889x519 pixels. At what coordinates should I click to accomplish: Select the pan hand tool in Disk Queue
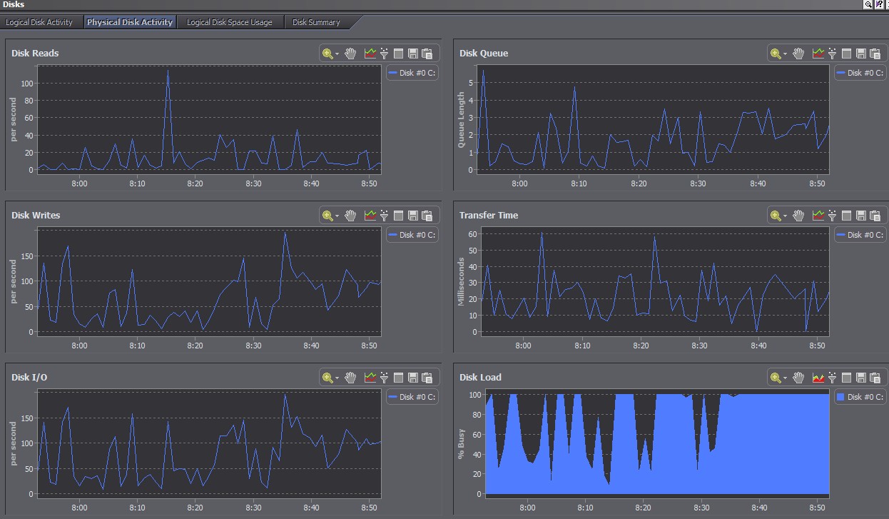[x=798, y=54]
